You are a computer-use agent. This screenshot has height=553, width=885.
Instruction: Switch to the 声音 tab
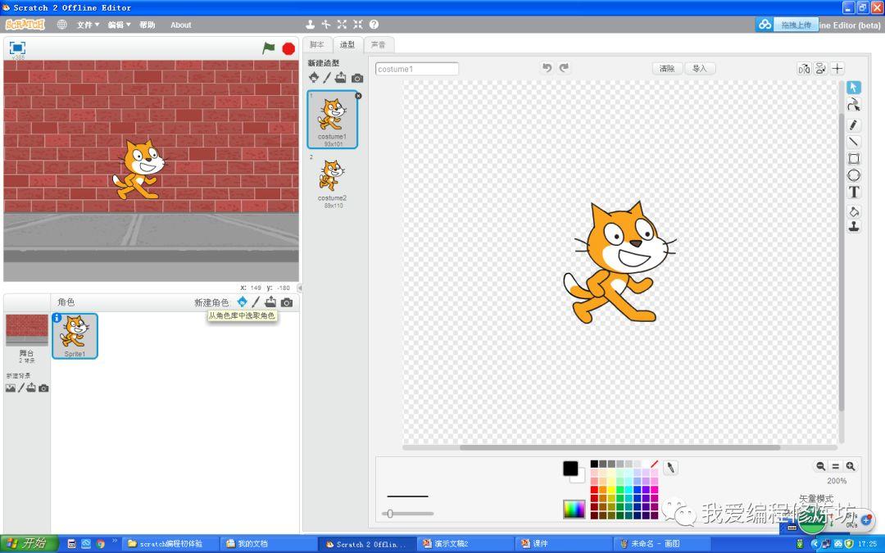(378, 44)
